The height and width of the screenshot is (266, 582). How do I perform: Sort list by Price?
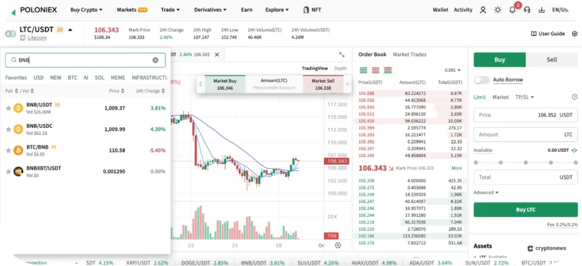pos(117,91)
